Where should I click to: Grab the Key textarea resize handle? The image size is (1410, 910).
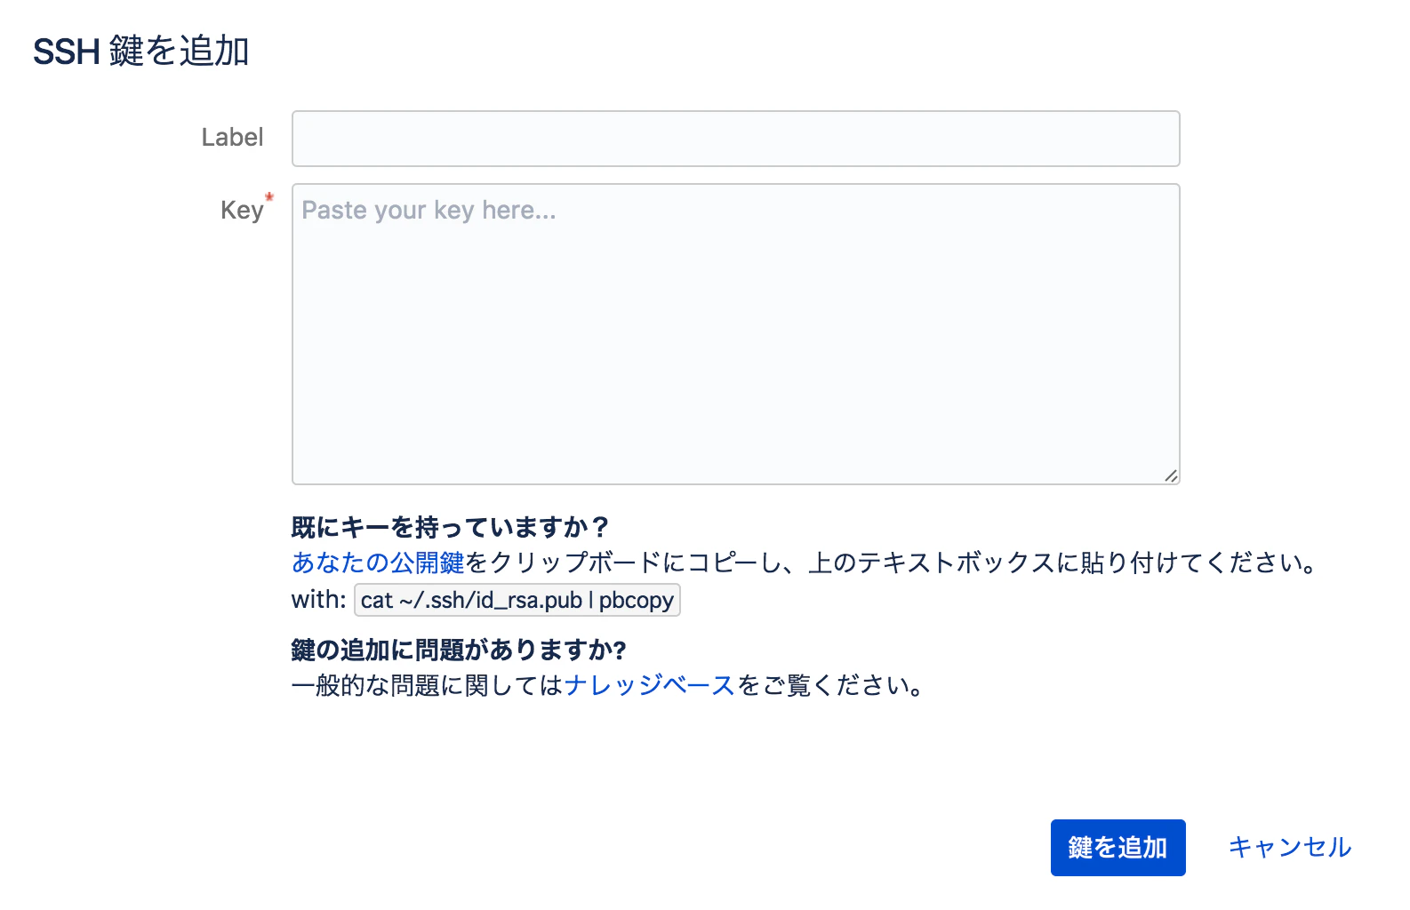pyautogui.click(x=1171, y=476)
